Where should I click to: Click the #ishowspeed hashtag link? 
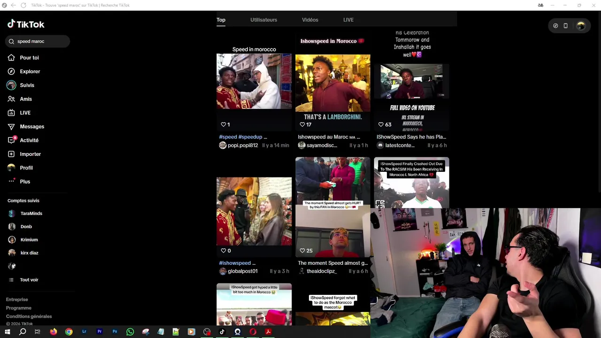tap(235, 263)
